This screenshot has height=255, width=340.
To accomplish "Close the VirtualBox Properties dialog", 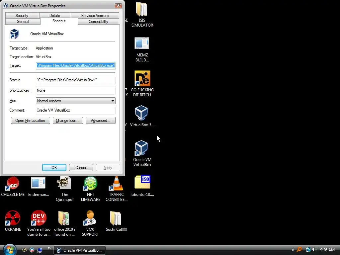I will (119, 6).
